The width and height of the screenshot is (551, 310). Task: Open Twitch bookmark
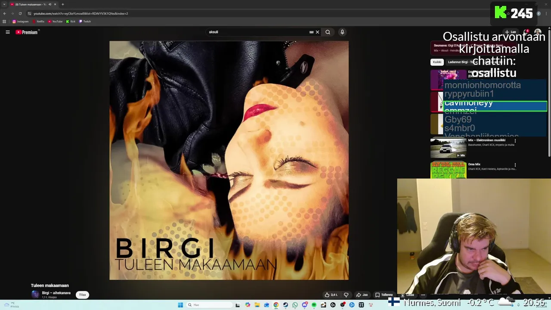85,21
